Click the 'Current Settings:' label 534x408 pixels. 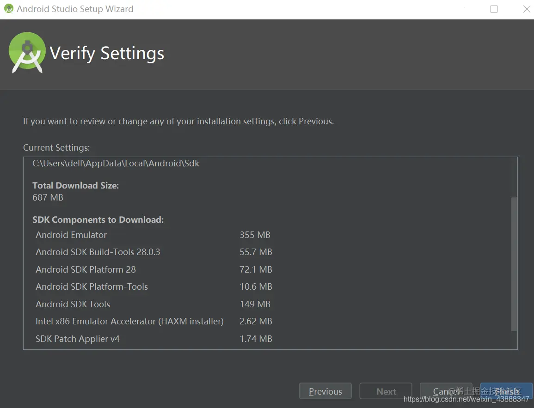(56, 148)
